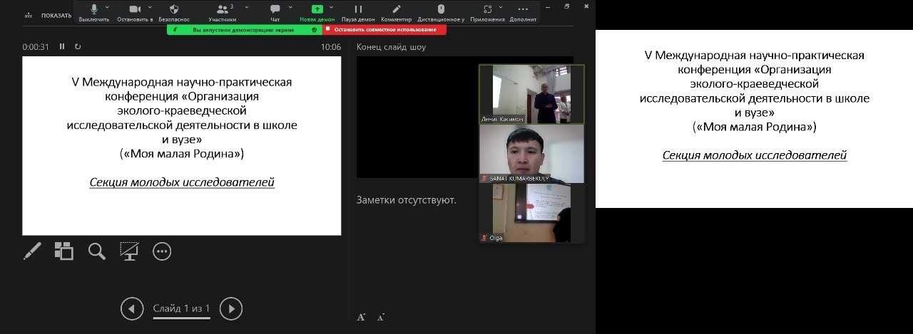913x334 pixels.
Task: Open the Дополнительно more menu
Action: (523, 11)
